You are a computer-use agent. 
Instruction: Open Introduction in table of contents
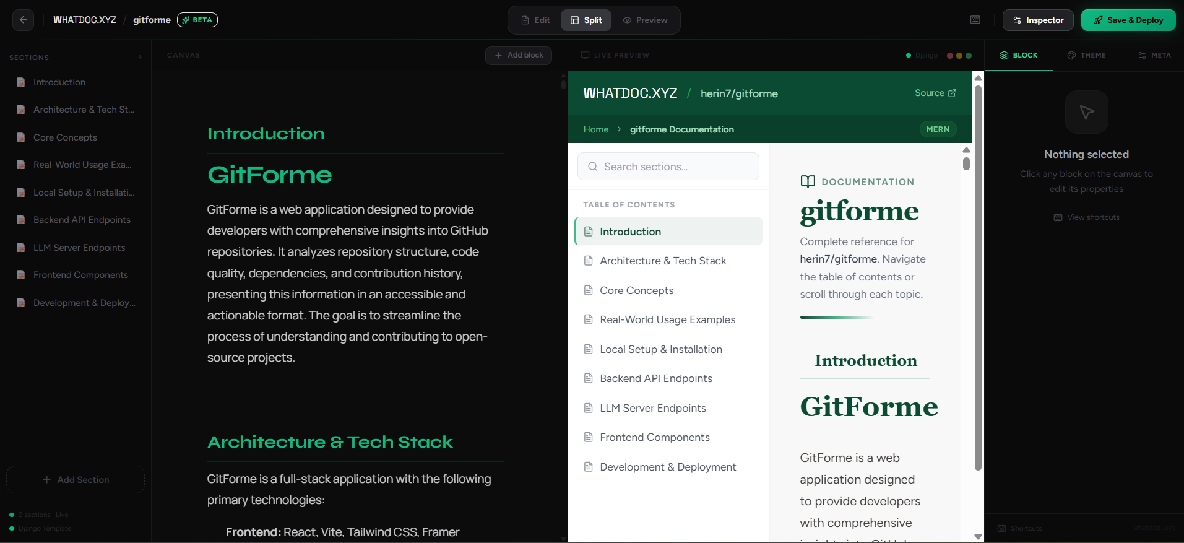668,232
